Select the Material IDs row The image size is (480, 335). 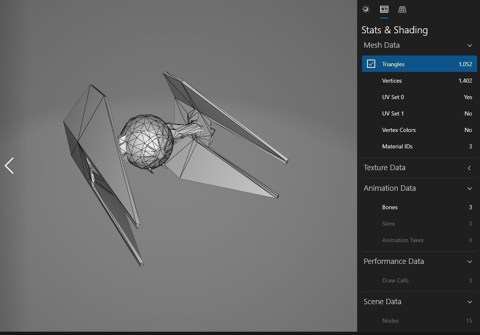[420, 146]
